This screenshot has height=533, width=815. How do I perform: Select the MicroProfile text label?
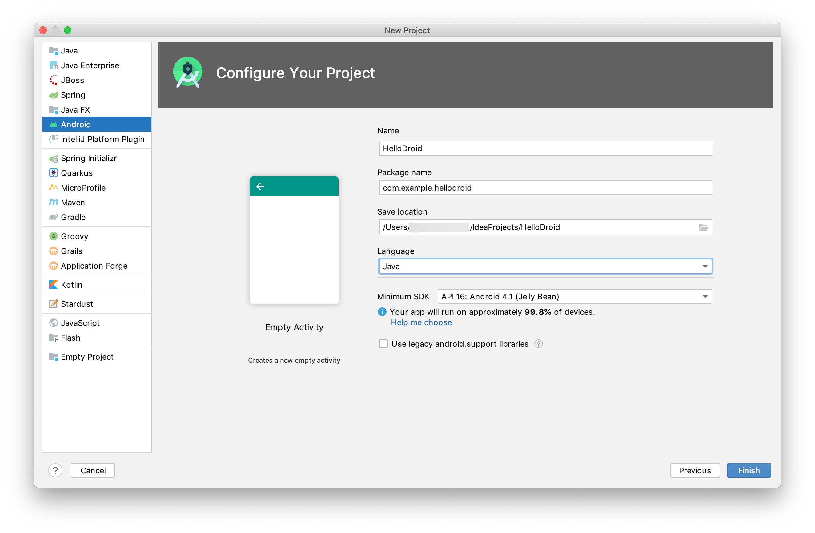83,188
